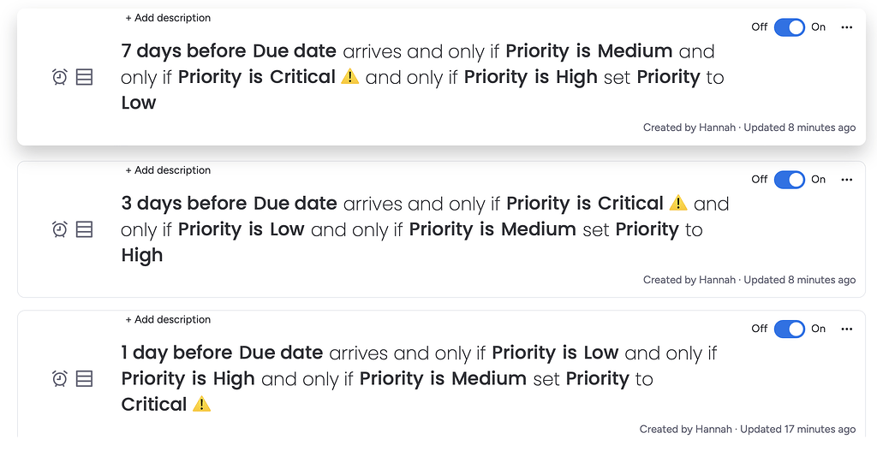Click warning icon next to Critical in 3 days rule
Image resolution: width=877 pixels, height=451 pixels.
tap(677, 204)
